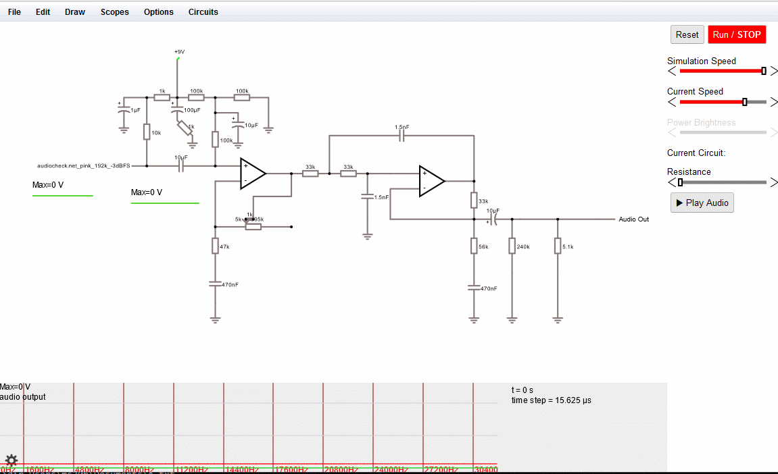The image size is (778, 474).
Task: Click the 'time step = 15.625 µs' text
Action: click(x=552, y=400)
